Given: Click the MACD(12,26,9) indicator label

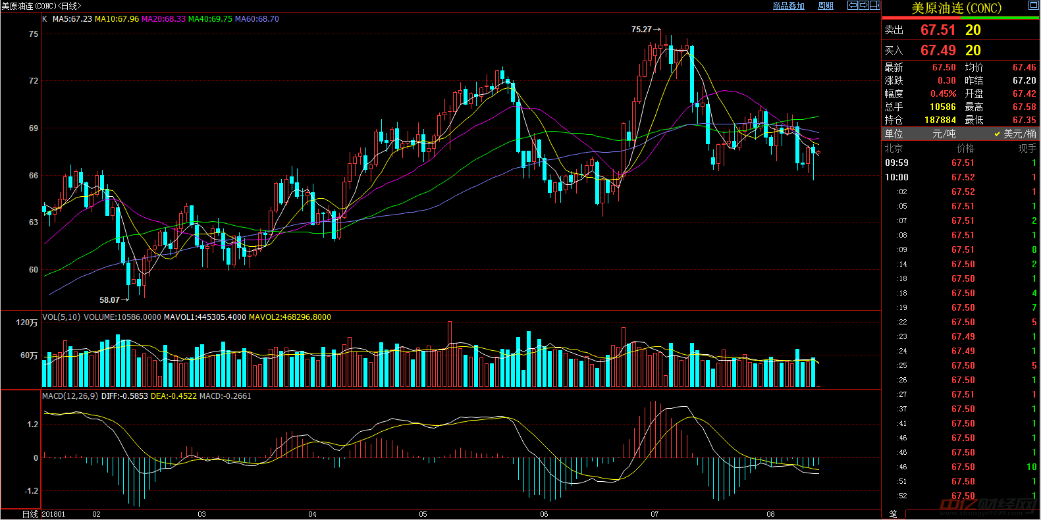Looking at the screenshot, I should [70, 396].
